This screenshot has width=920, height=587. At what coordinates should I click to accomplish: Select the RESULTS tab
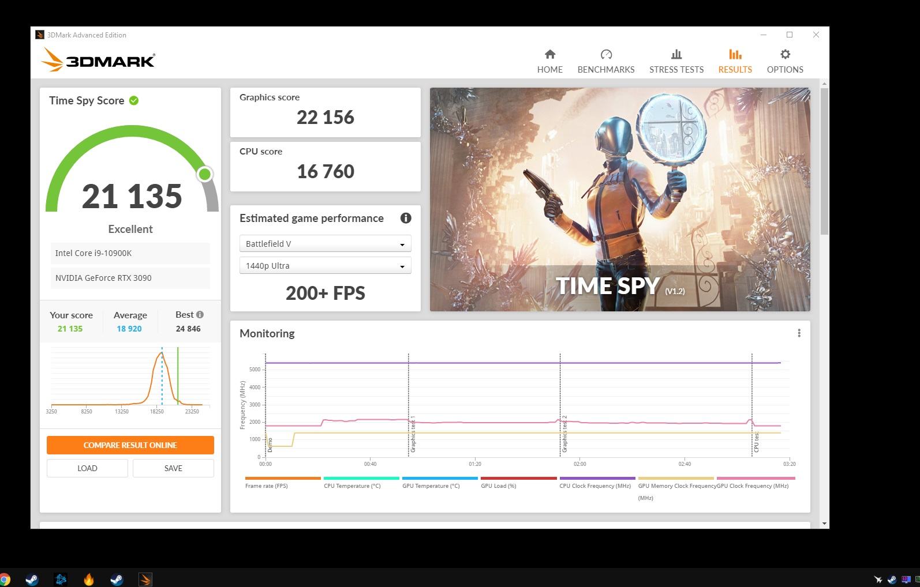point(735,62)
